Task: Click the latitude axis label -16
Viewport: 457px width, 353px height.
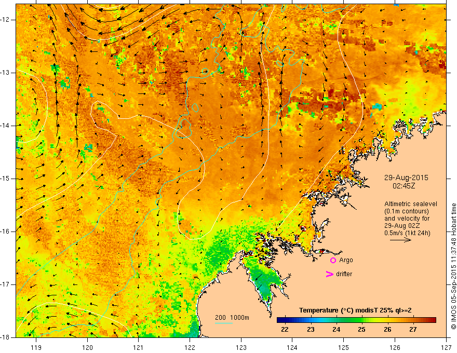Action: coord(5,232)
